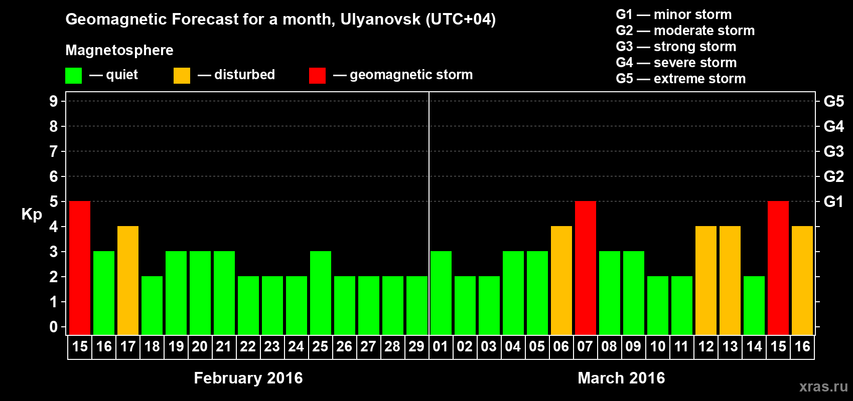Select the green bar for February 18
Image resolution: width=853 pixels, height=401 pixels.
tap(152, 306)
